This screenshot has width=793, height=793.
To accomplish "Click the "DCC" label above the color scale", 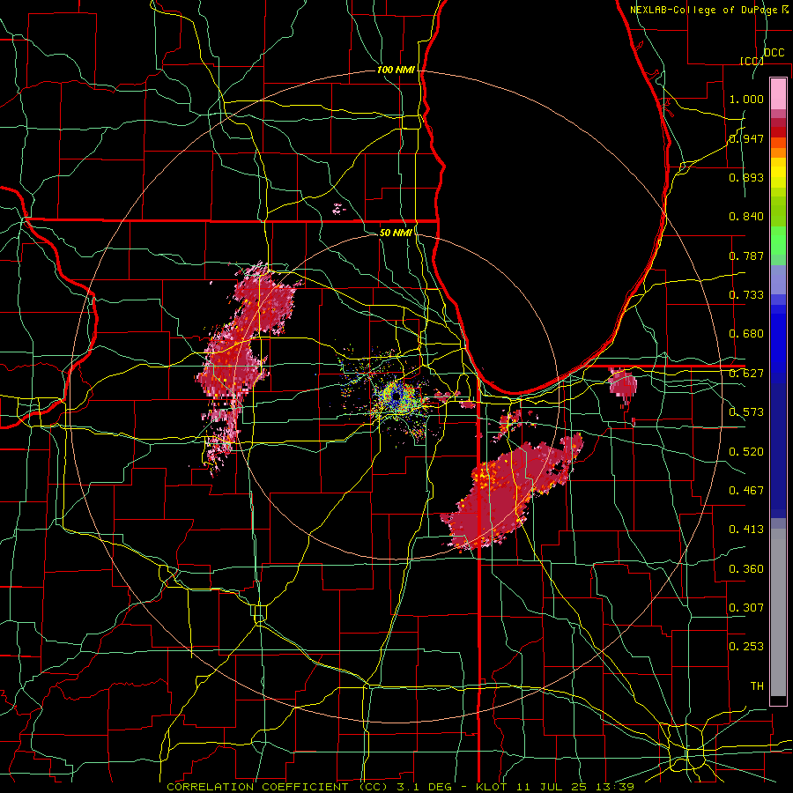I will pos(774,53).
